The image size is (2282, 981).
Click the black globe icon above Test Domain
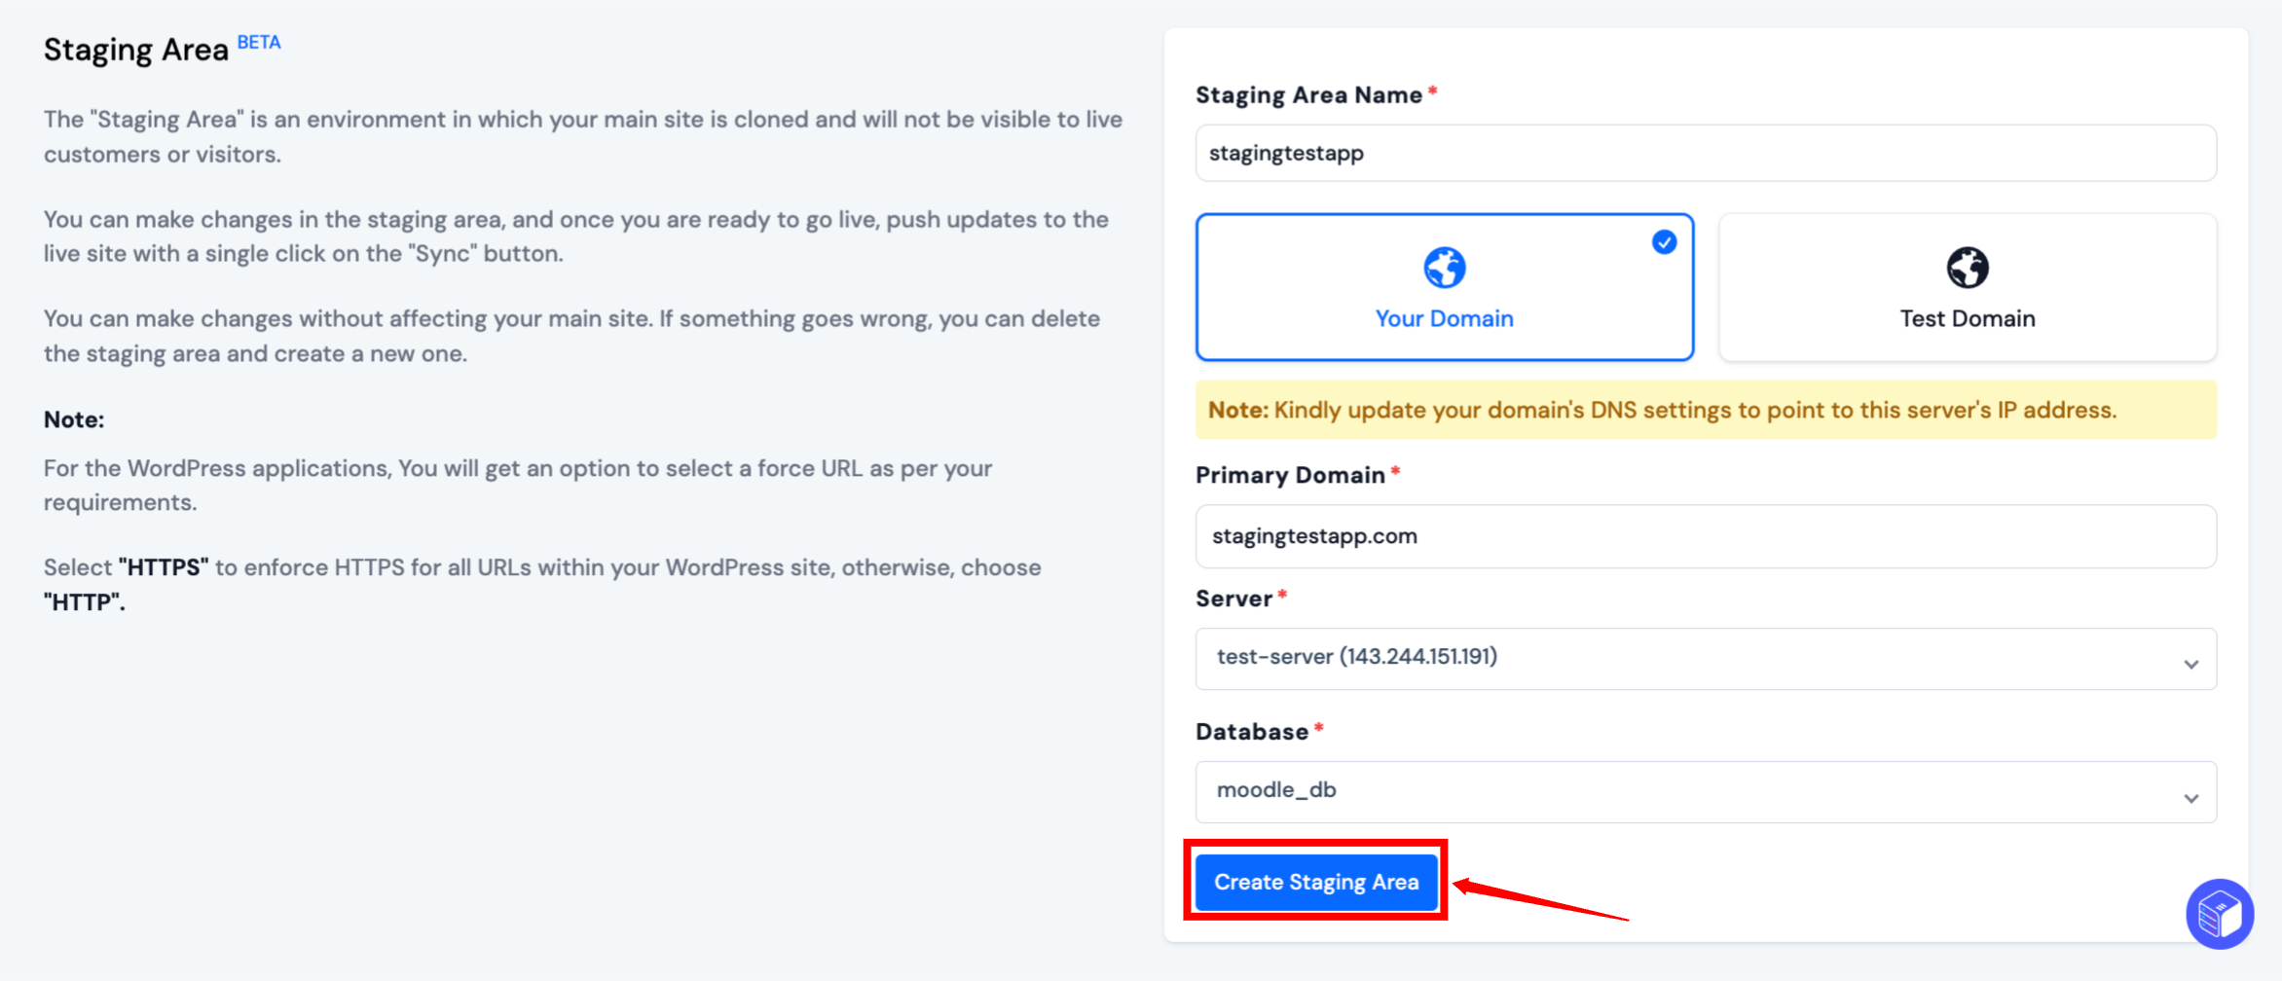[1968, 268]
